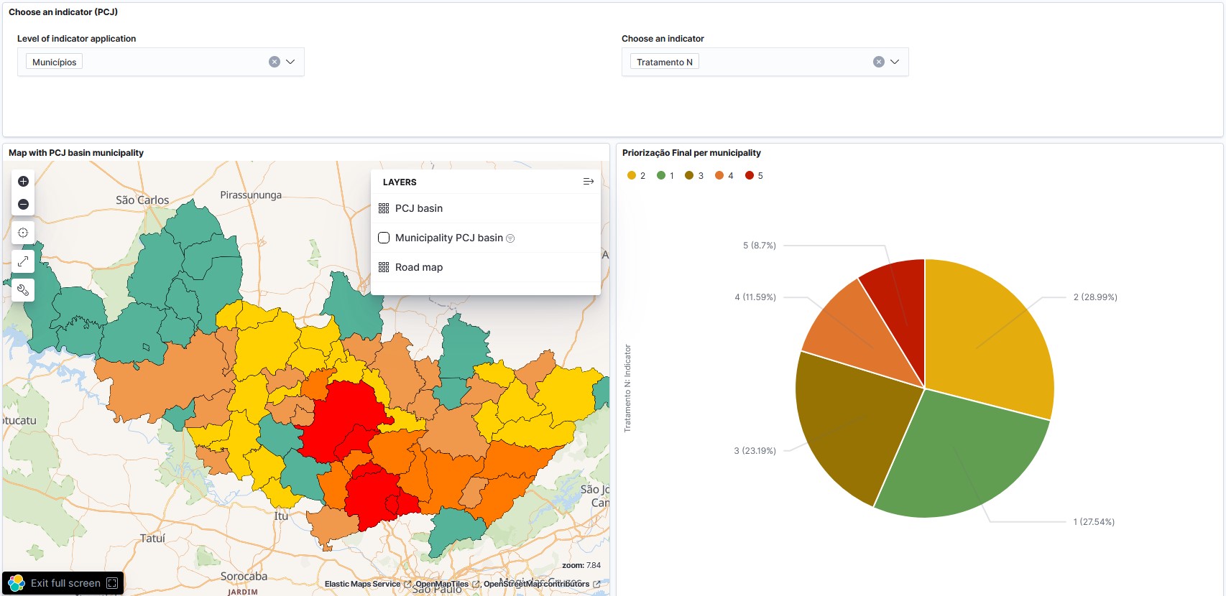The height and width of the screenshot is (596, 1226).
Task: Click the fit to data bounds icon
Action: click(x=23, y=233)
